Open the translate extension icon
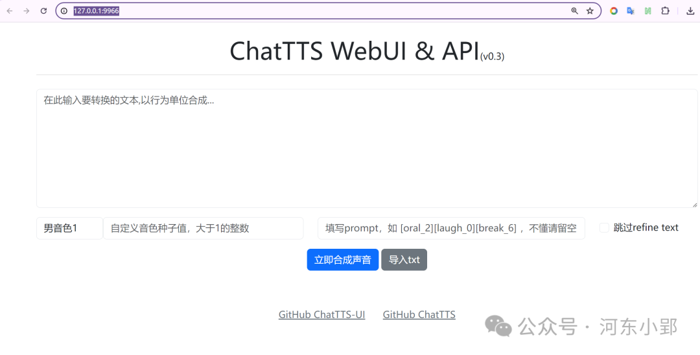Viewport: 700px width, 355px height. (631, 11)
